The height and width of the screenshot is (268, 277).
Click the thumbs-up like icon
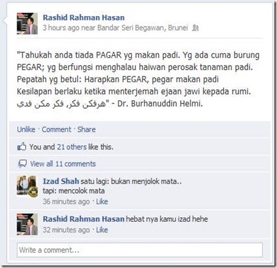pyautogui.click(x=22, y=147)
